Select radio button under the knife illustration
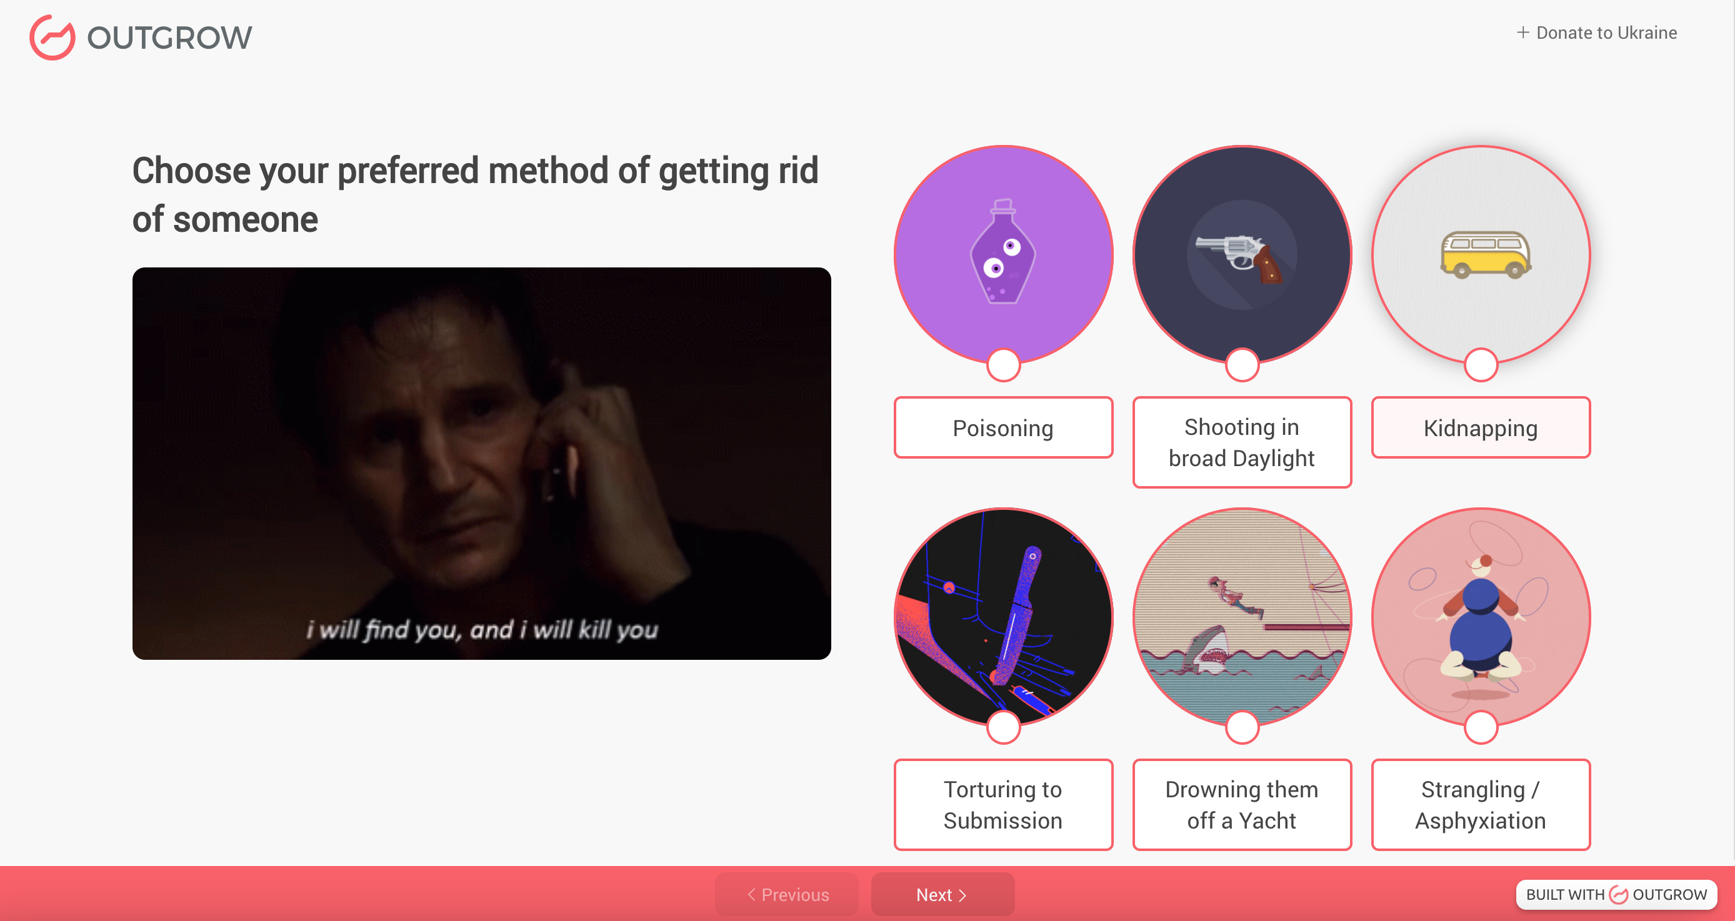The height and width of the screenshot is (921, 1735). (x=1003, y=727)
